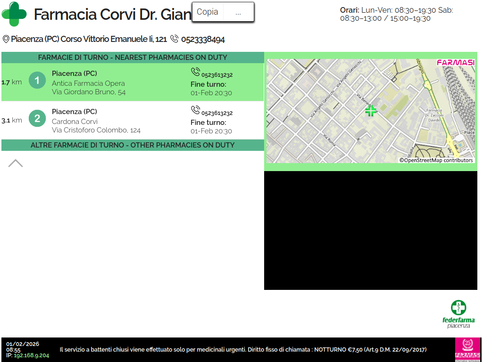Click the Federfarma Piacenza logo
Viewport: 483px width, 362px height.
click(458, 314)
